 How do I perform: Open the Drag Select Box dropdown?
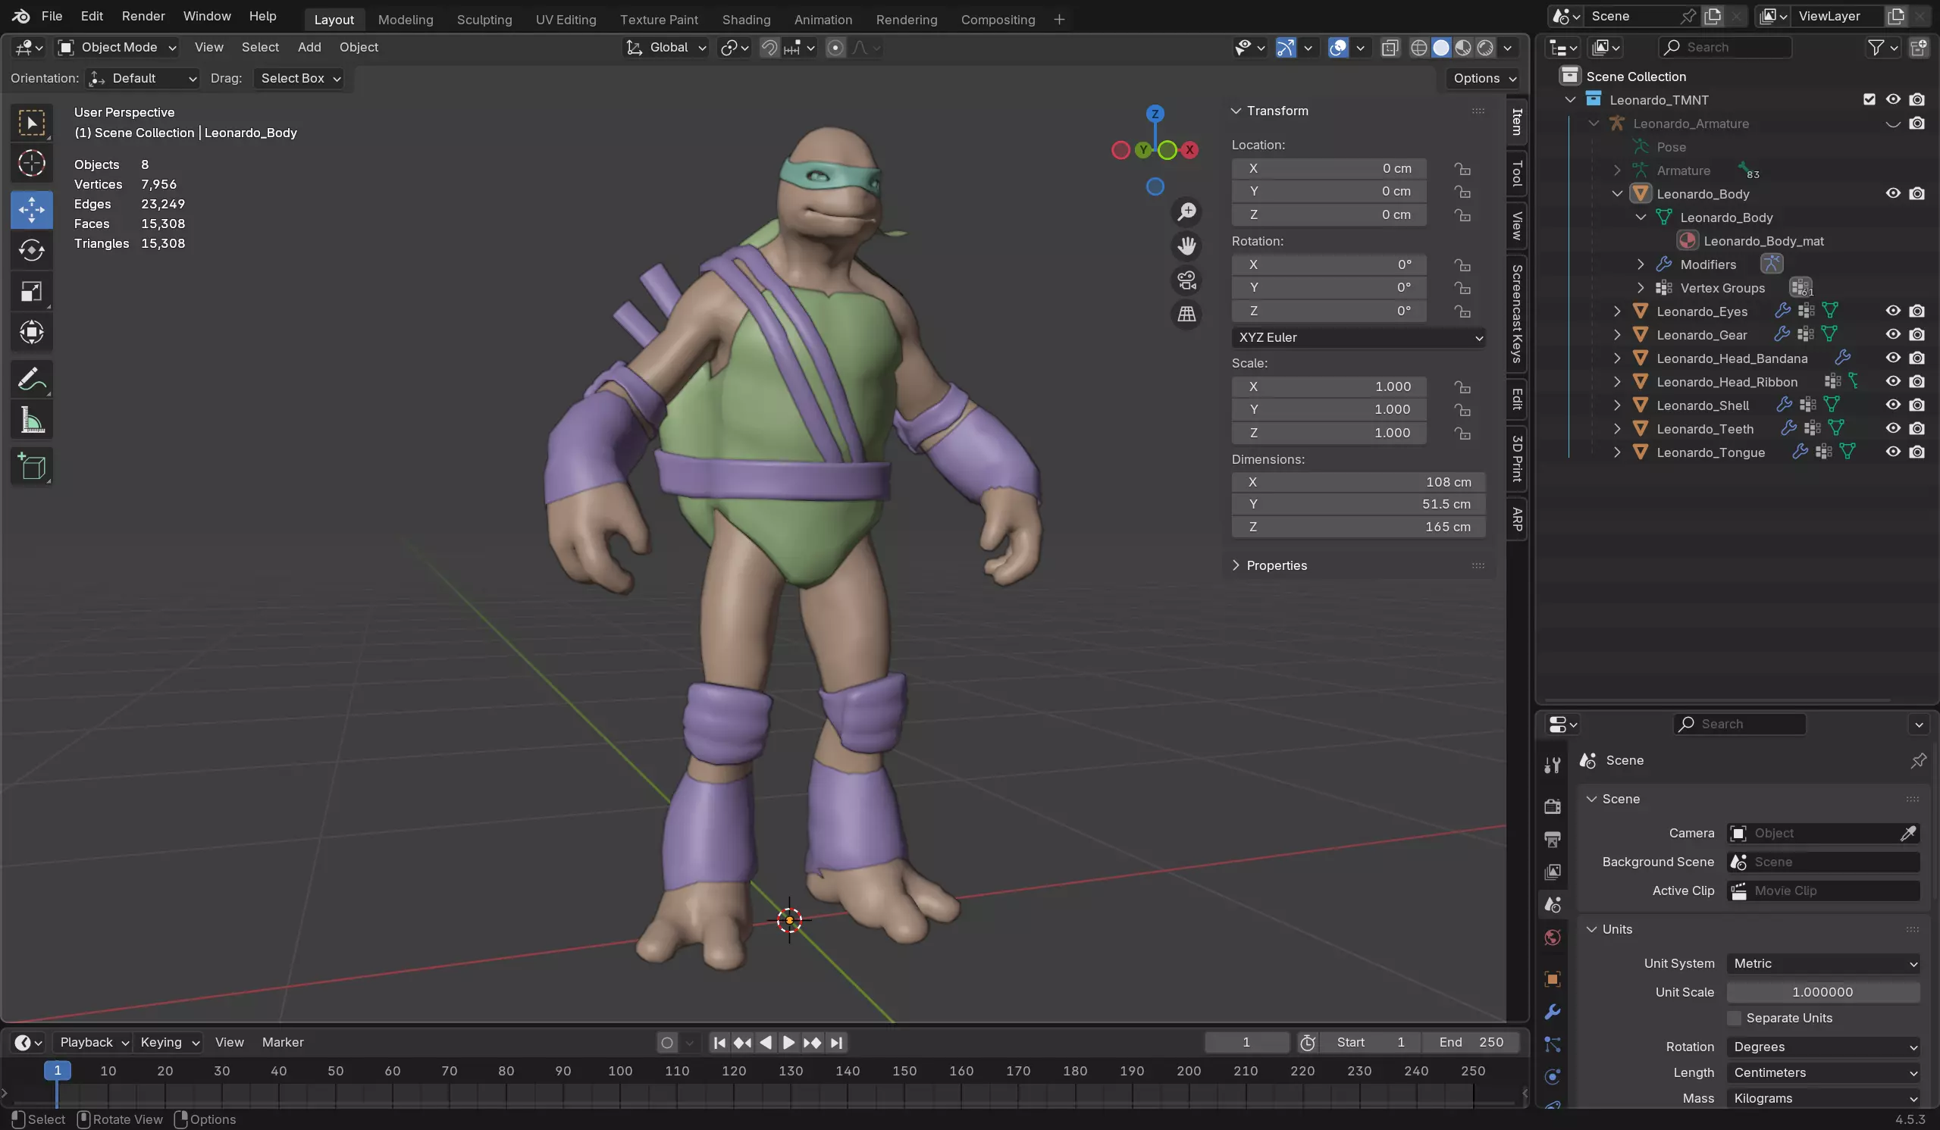coord(299,79)
